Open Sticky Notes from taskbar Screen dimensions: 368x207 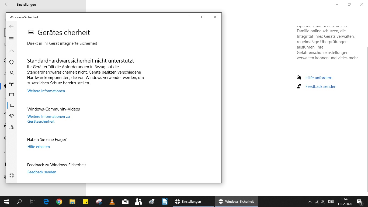click(86, 202)
